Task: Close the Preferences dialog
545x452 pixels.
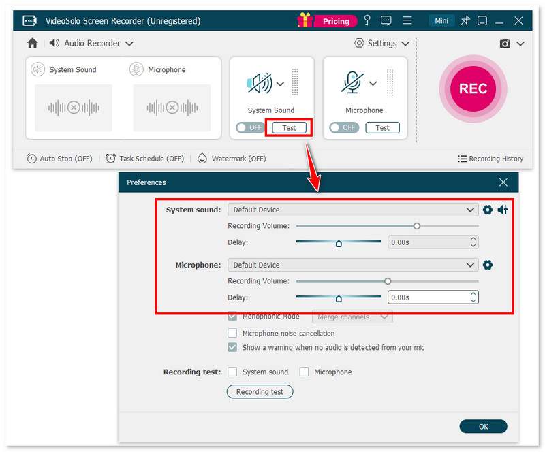Action: [x=503, y=182]
